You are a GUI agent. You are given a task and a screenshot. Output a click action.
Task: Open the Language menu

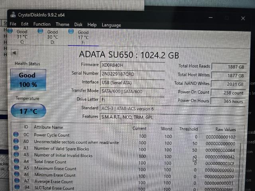[x=111, y=25]
